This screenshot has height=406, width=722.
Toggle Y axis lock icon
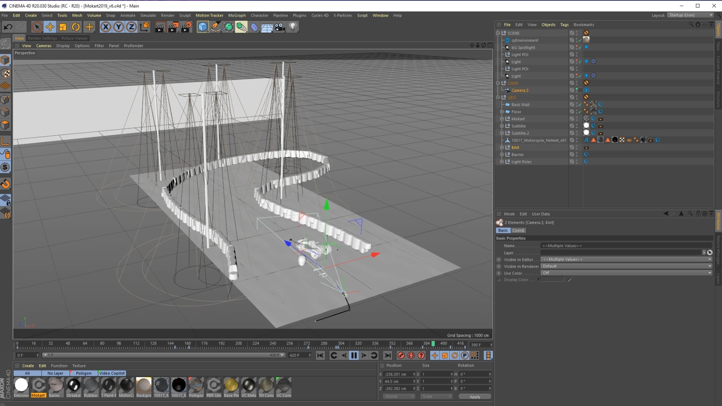click(118, 27)
